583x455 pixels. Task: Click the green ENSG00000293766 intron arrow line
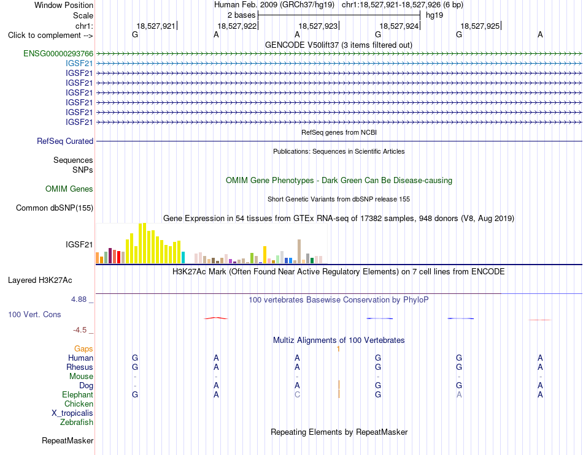tap(339, 54)
